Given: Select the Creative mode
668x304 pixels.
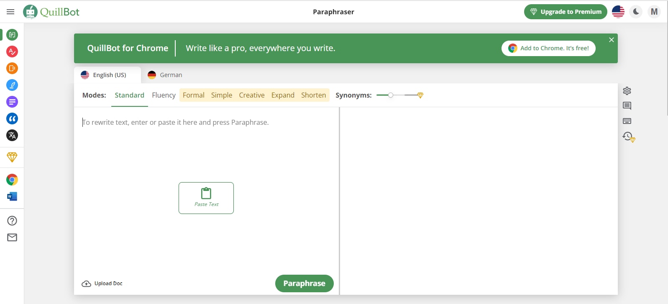Looking at the screenshot, I should click(252, 95).
